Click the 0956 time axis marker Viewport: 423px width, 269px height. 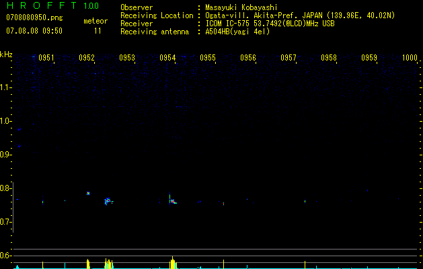248,58
